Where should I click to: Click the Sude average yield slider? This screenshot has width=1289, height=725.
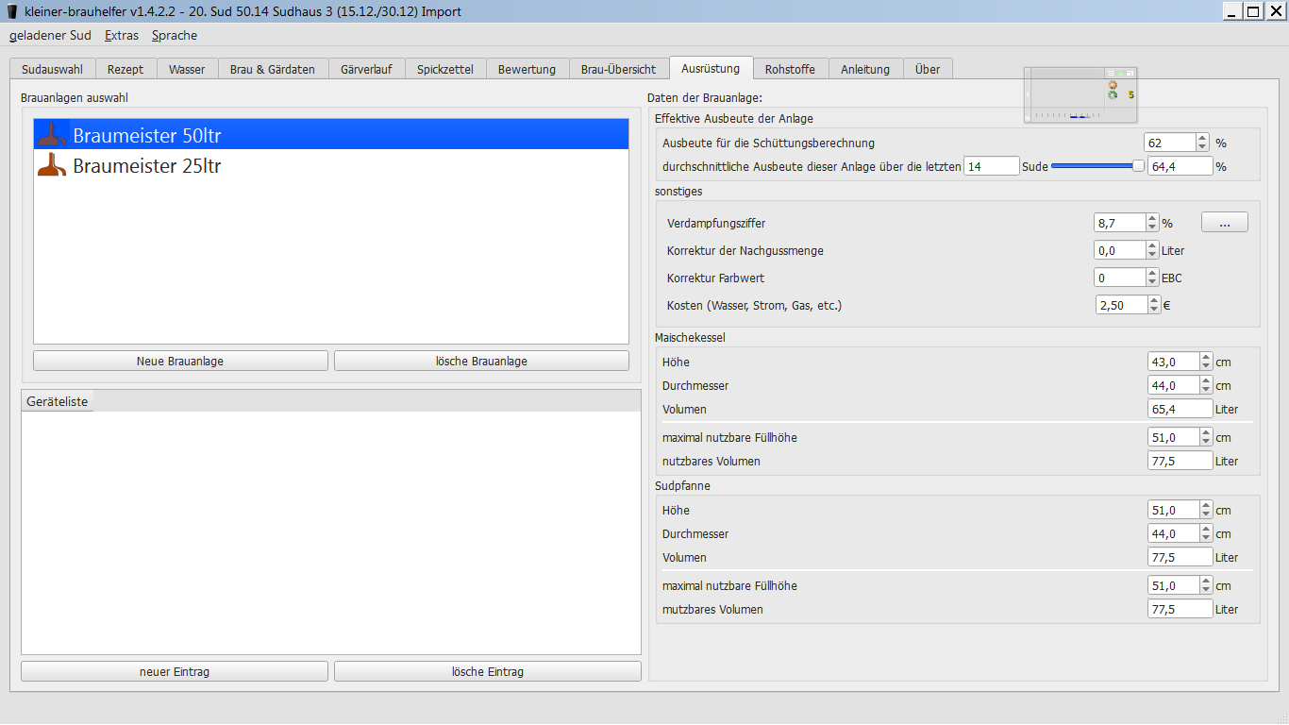pos(1095,166)
